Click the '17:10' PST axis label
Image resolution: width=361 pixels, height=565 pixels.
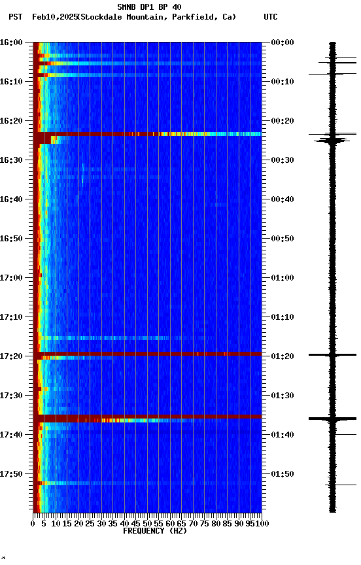point(11,317)
